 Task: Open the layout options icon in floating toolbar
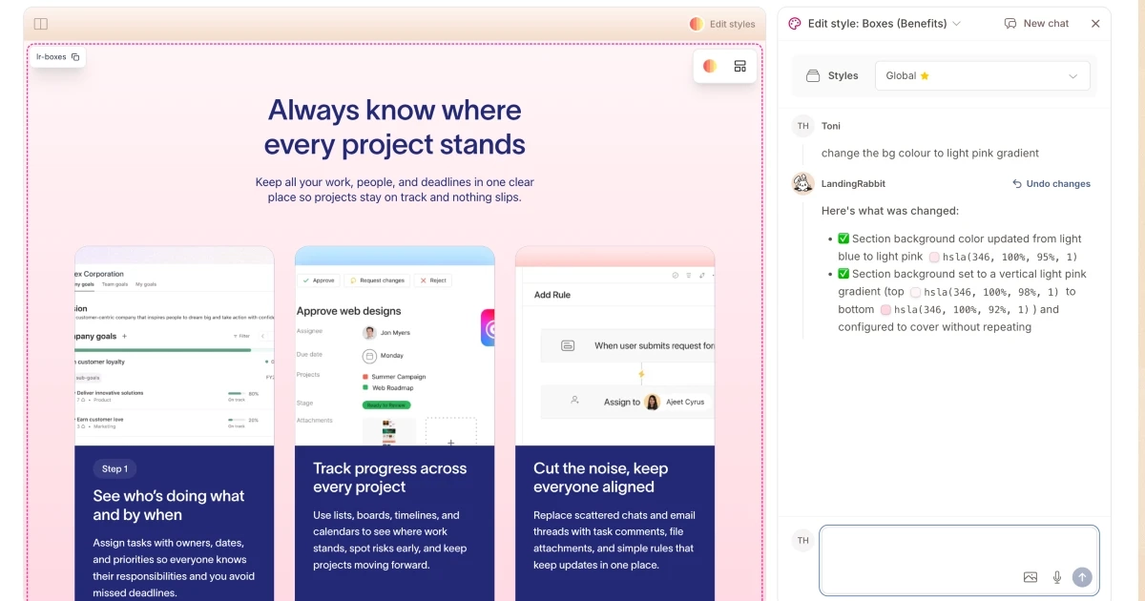739,66
